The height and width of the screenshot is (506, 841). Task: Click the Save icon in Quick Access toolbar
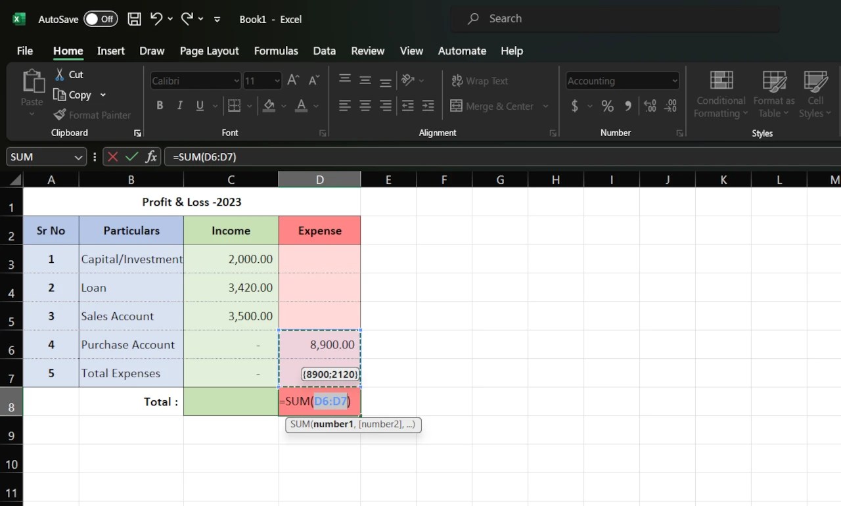click(x=134, y=18)
